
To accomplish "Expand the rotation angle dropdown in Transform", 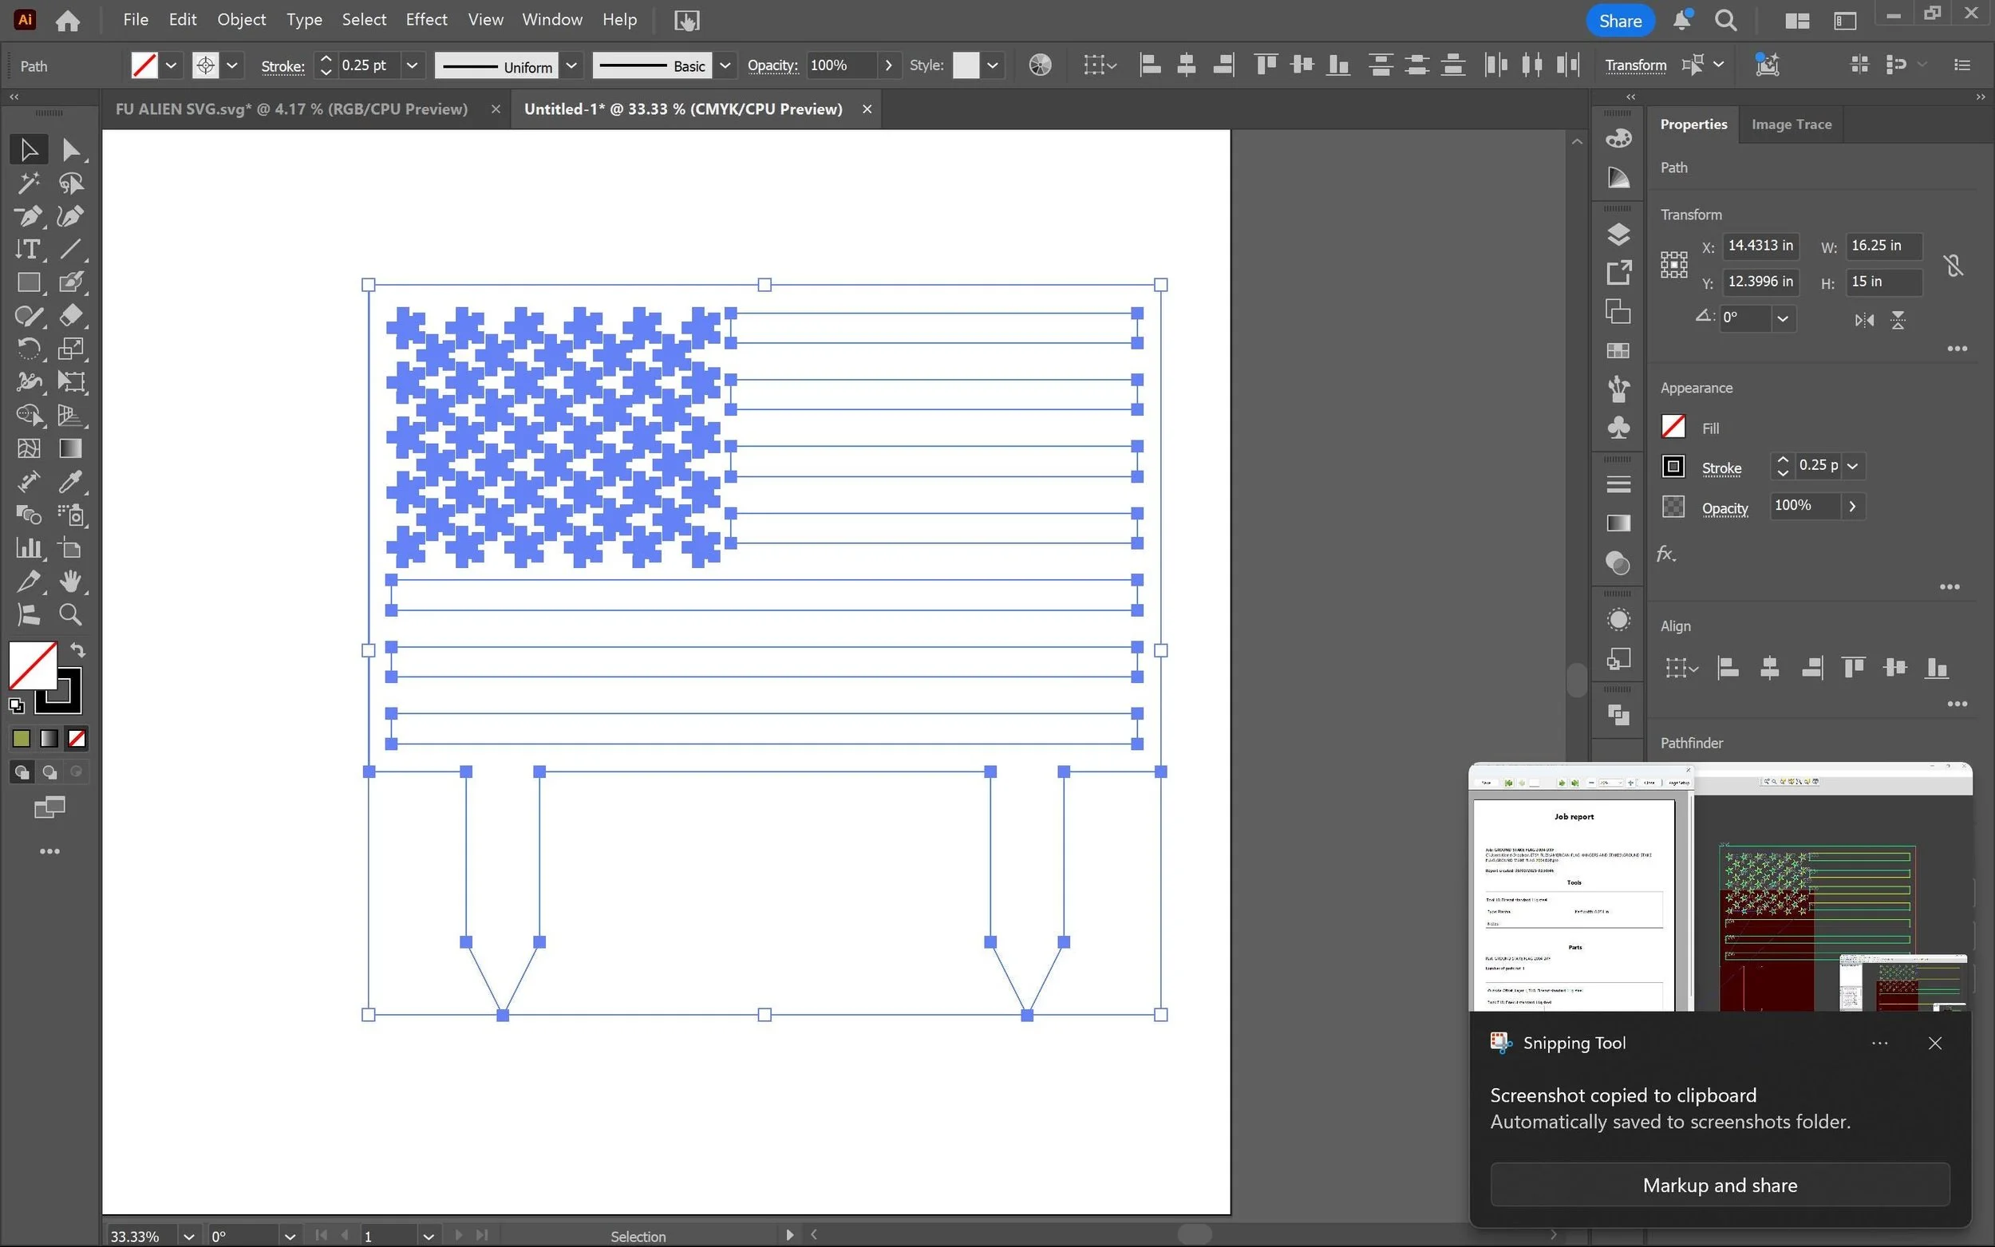I will [x=1782, y=318].
